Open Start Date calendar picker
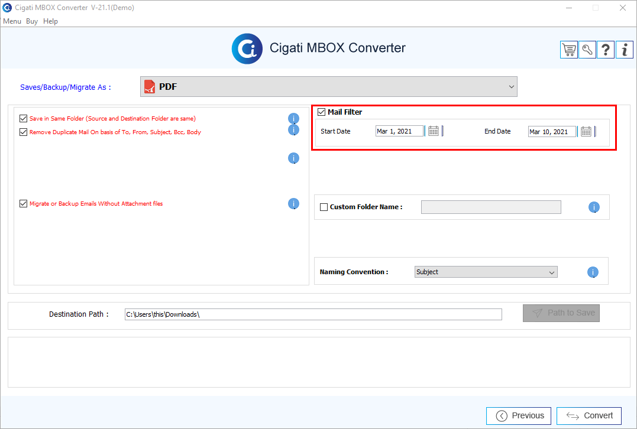The height and width of the screenshot is (429, 637). [x=434, y=131]
